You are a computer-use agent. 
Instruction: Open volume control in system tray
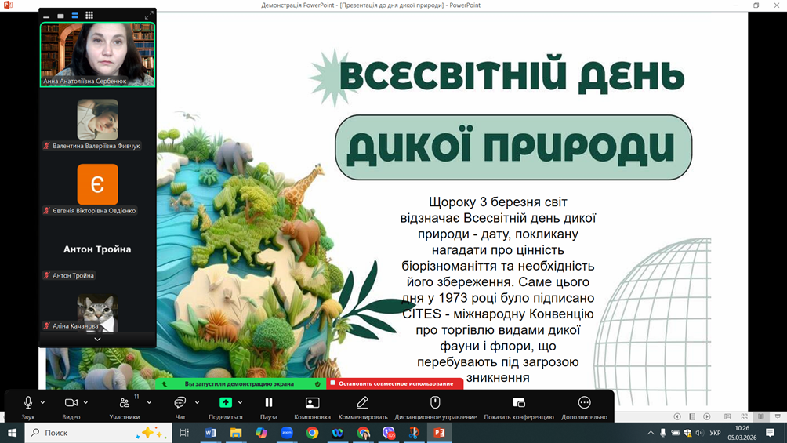click(700, 433)
